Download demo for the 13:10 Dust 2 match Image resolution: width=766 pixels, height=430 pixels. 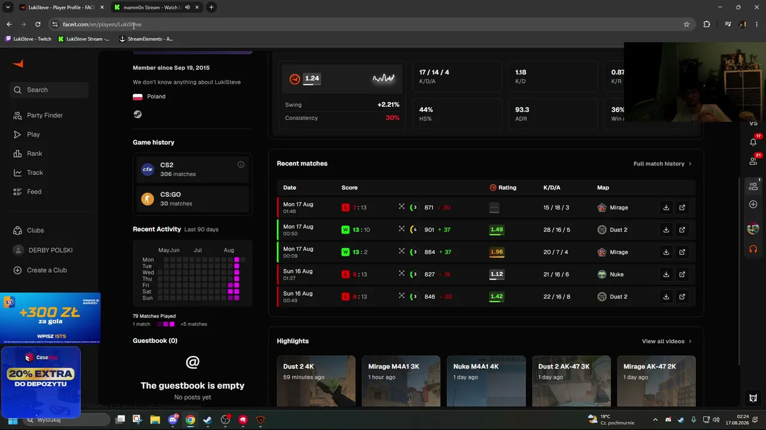coord(666,230)
